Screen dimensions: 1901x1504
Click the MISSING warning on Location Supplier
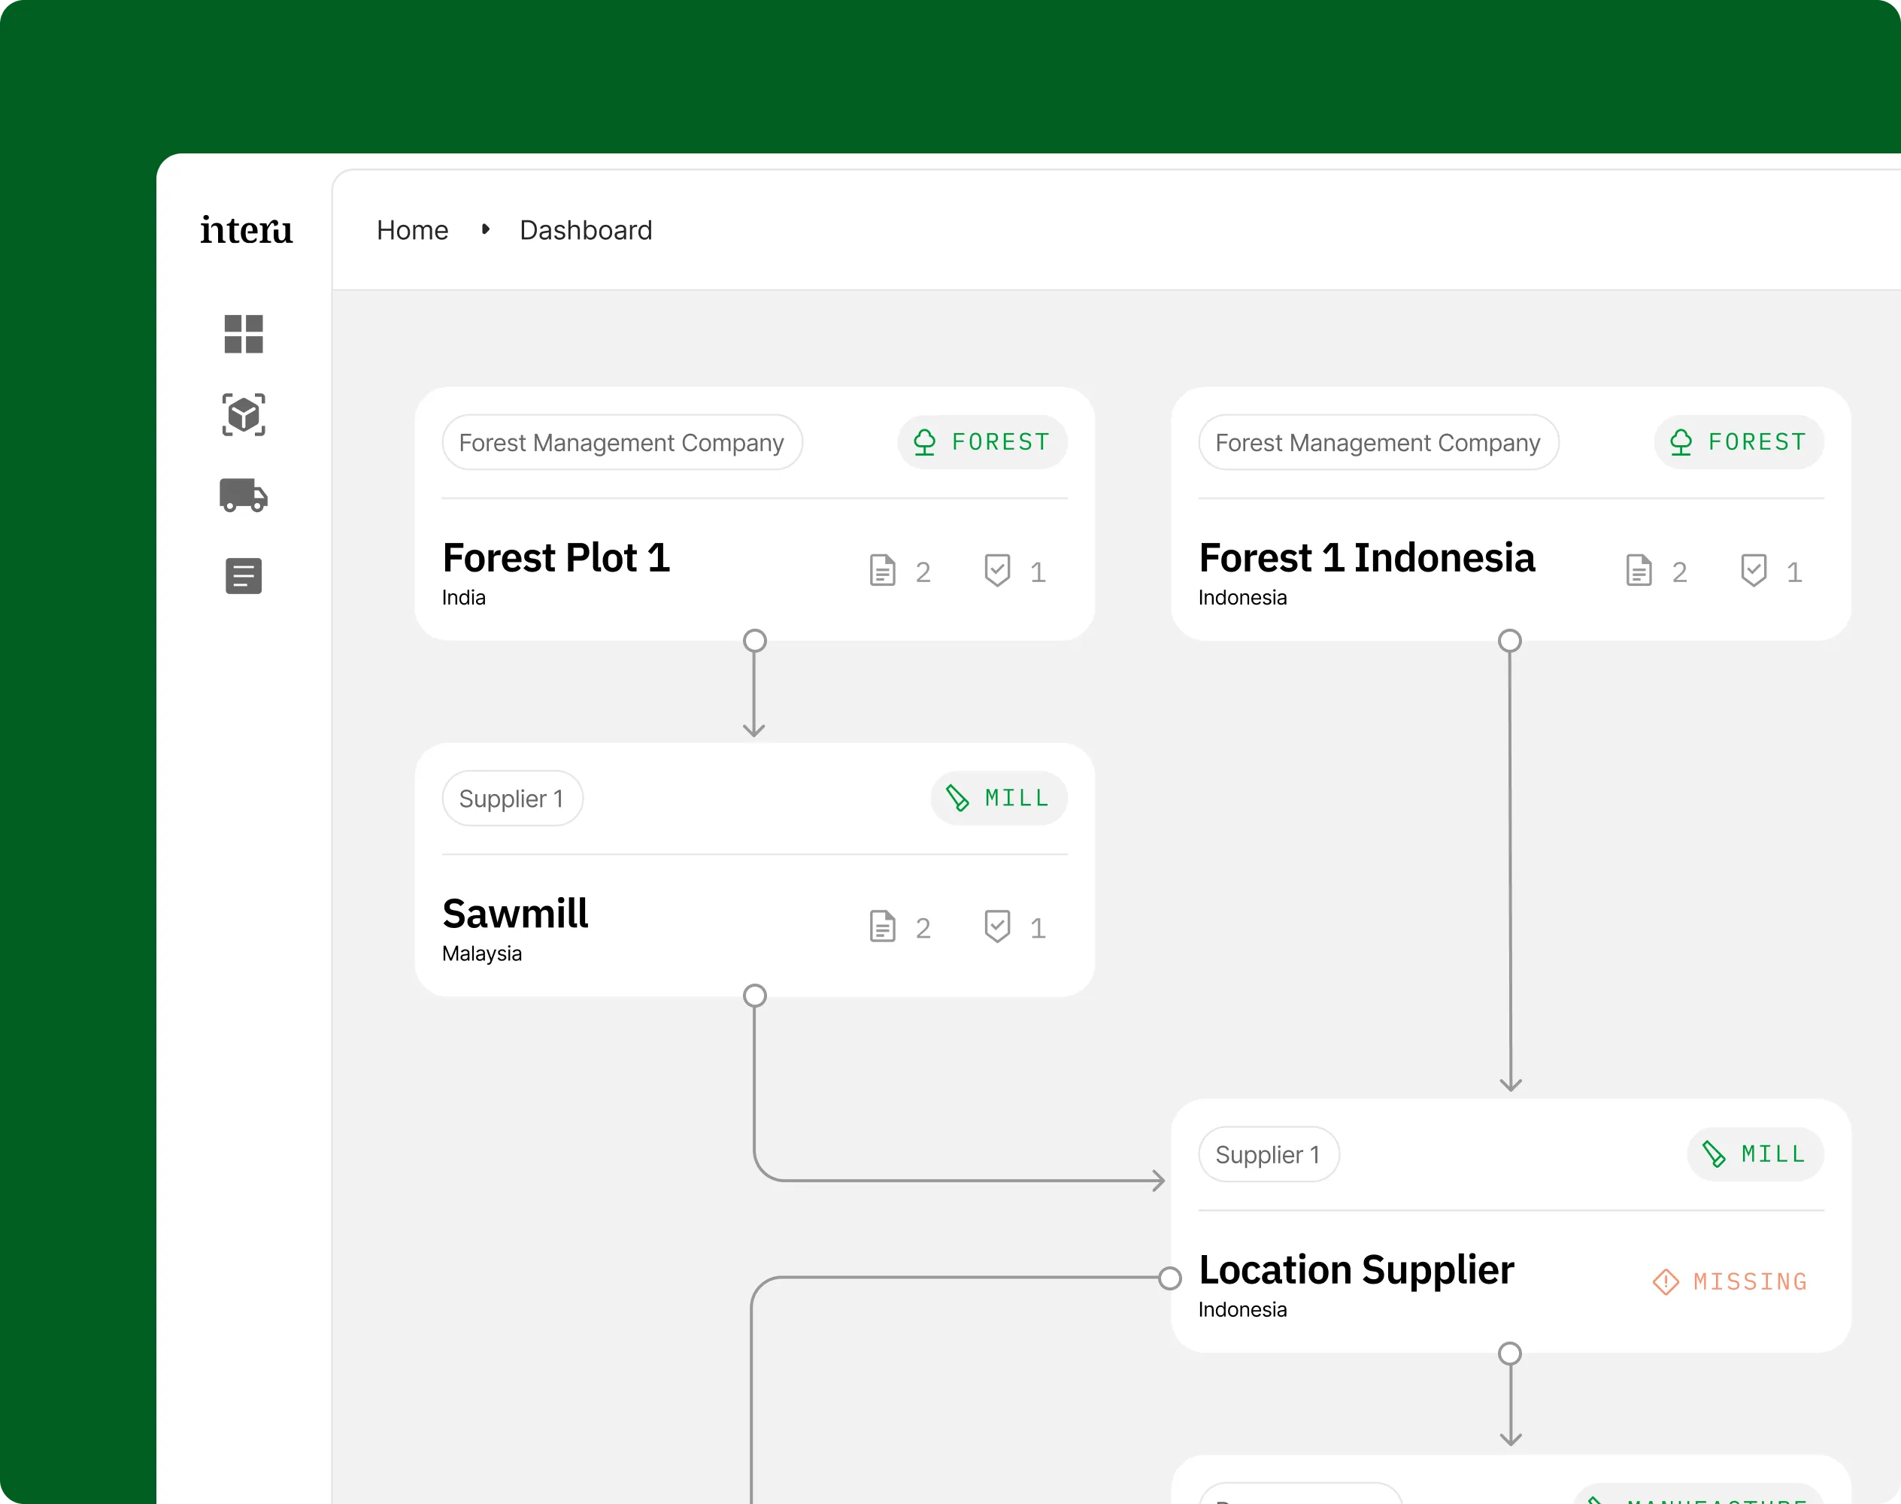1730,1281
